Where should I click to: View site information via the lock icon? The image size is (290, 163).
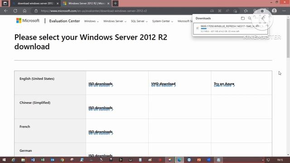[36, 11]
